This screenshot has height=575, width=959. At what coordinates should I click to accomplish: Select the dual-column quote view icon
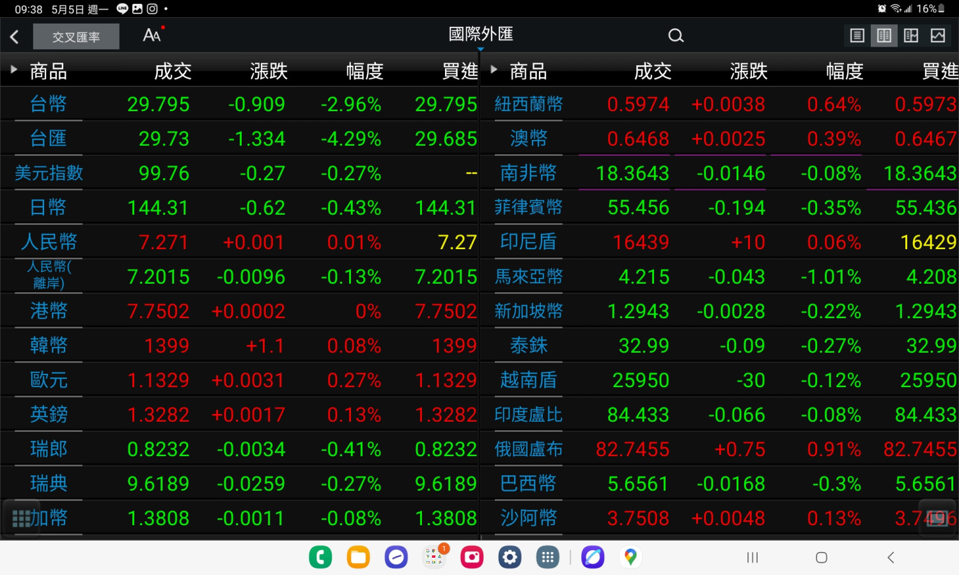884,35
